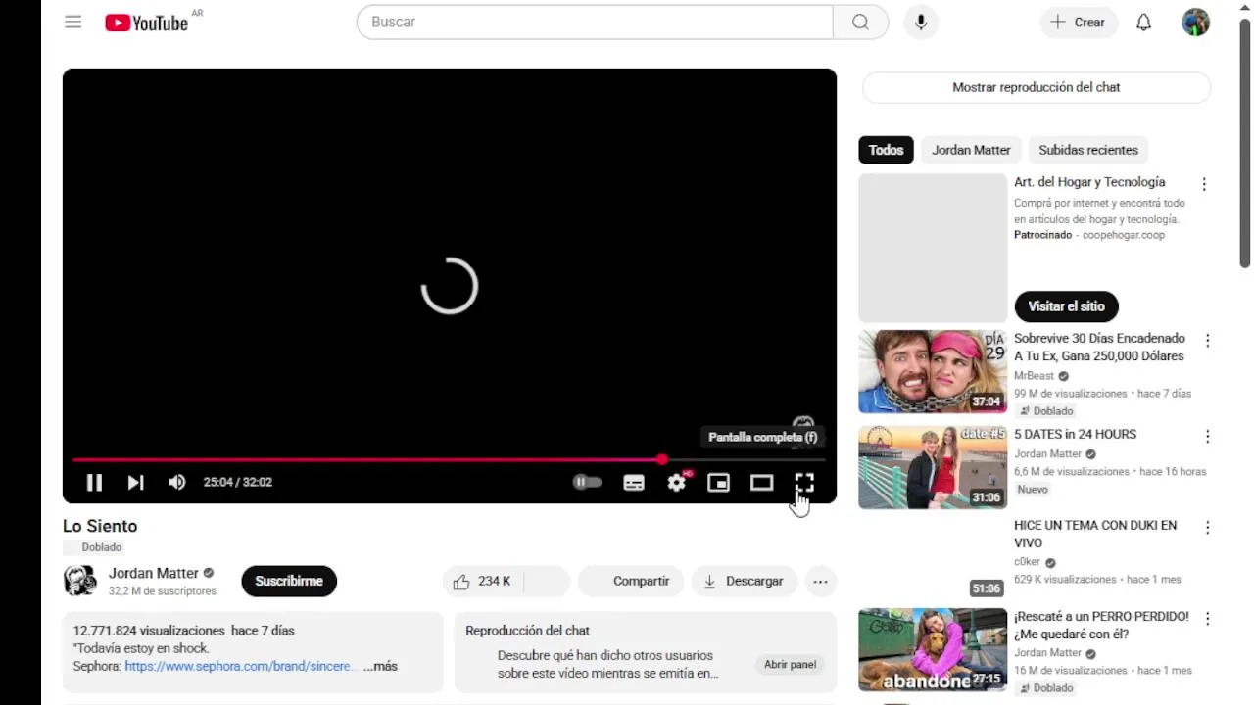Click the 25:04 / 32:02 time display
The image size is (1254, 705).
(x=238, y=482)
